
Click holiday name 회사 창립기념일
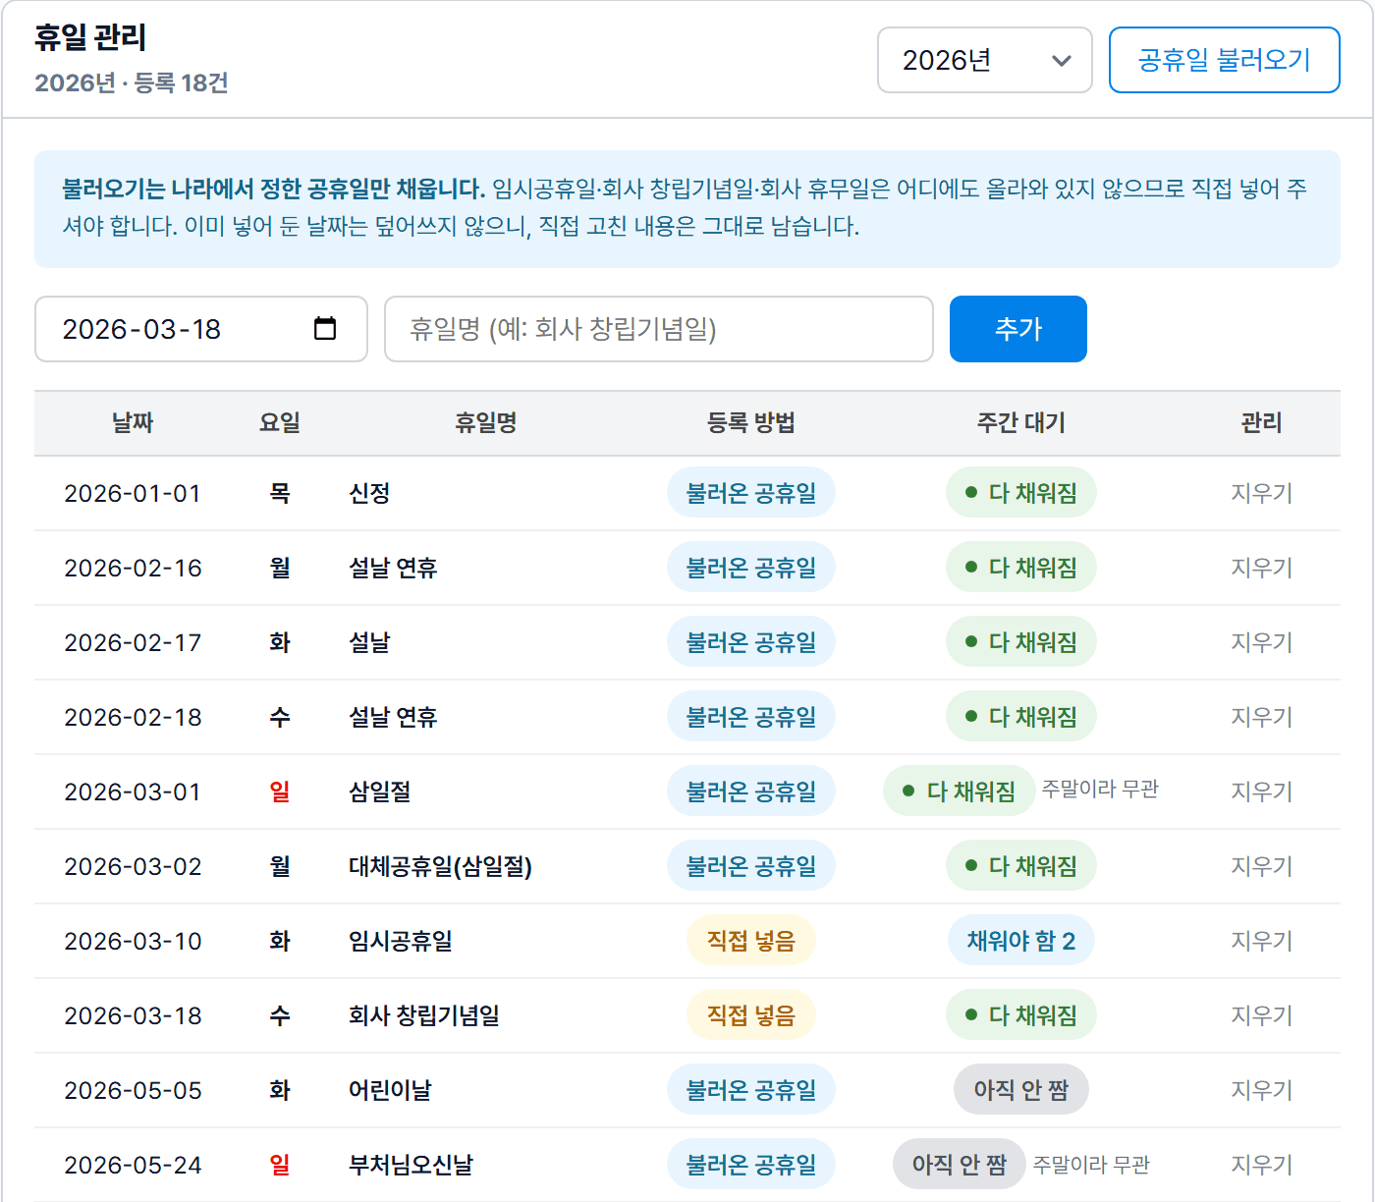(x=424, y=1015)
